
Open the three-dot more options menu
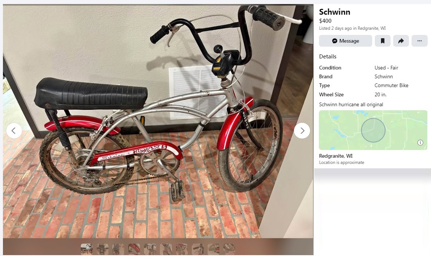tap(420, 41)
